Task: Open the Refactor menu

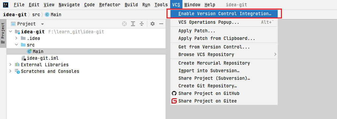Action: click(109, 5)
